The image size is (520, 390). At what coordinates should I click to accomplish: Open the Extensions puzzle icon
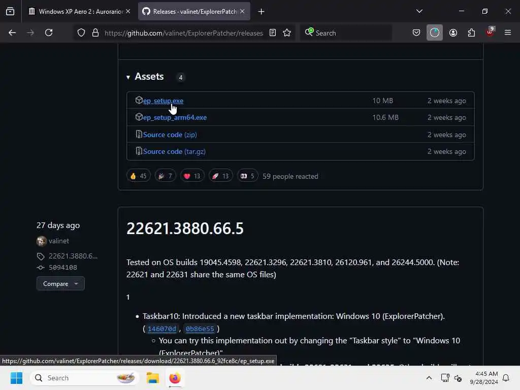[x=471, y=32]
